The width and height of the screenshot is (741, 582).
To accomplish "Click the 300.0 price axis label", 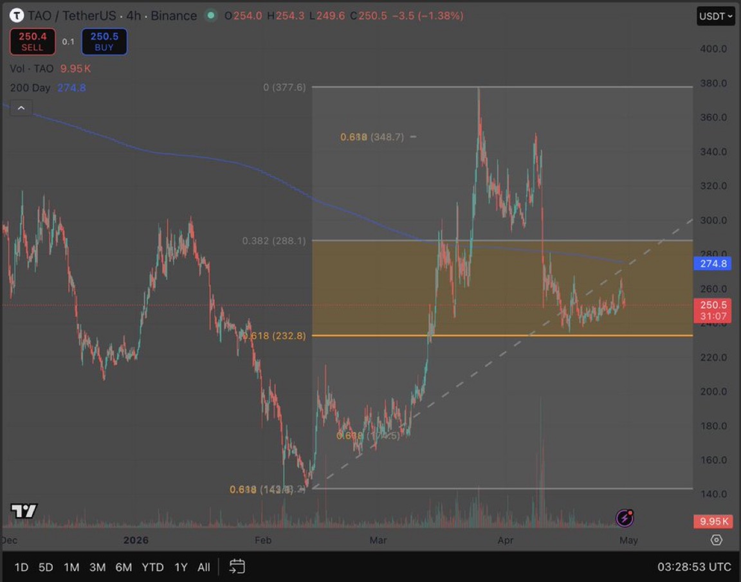I will coord(713,220).
